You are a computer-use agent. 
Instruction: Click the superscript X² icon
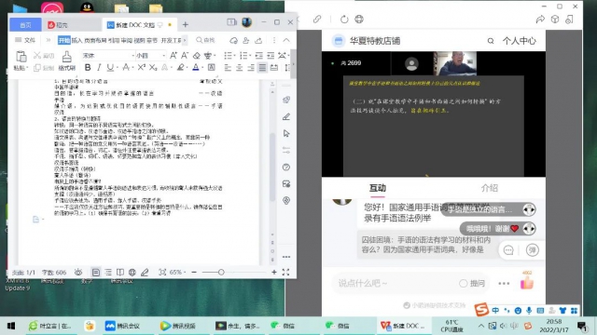(141, 68)
